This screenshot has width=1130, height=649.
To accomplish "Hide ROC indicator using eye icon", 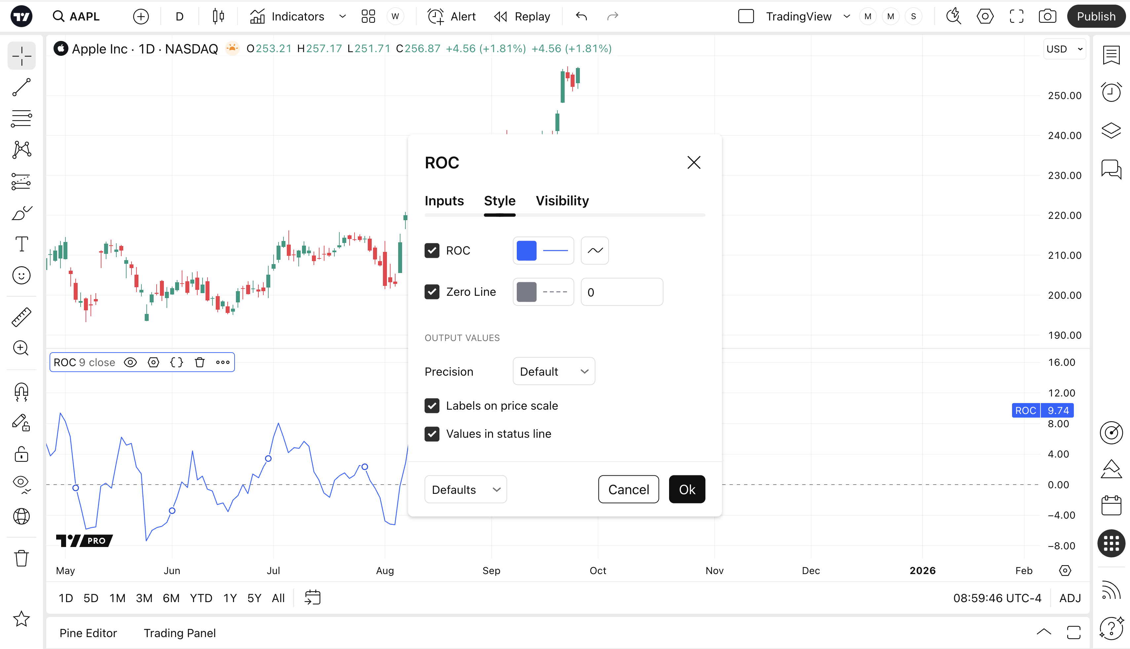I will [130, 362].
